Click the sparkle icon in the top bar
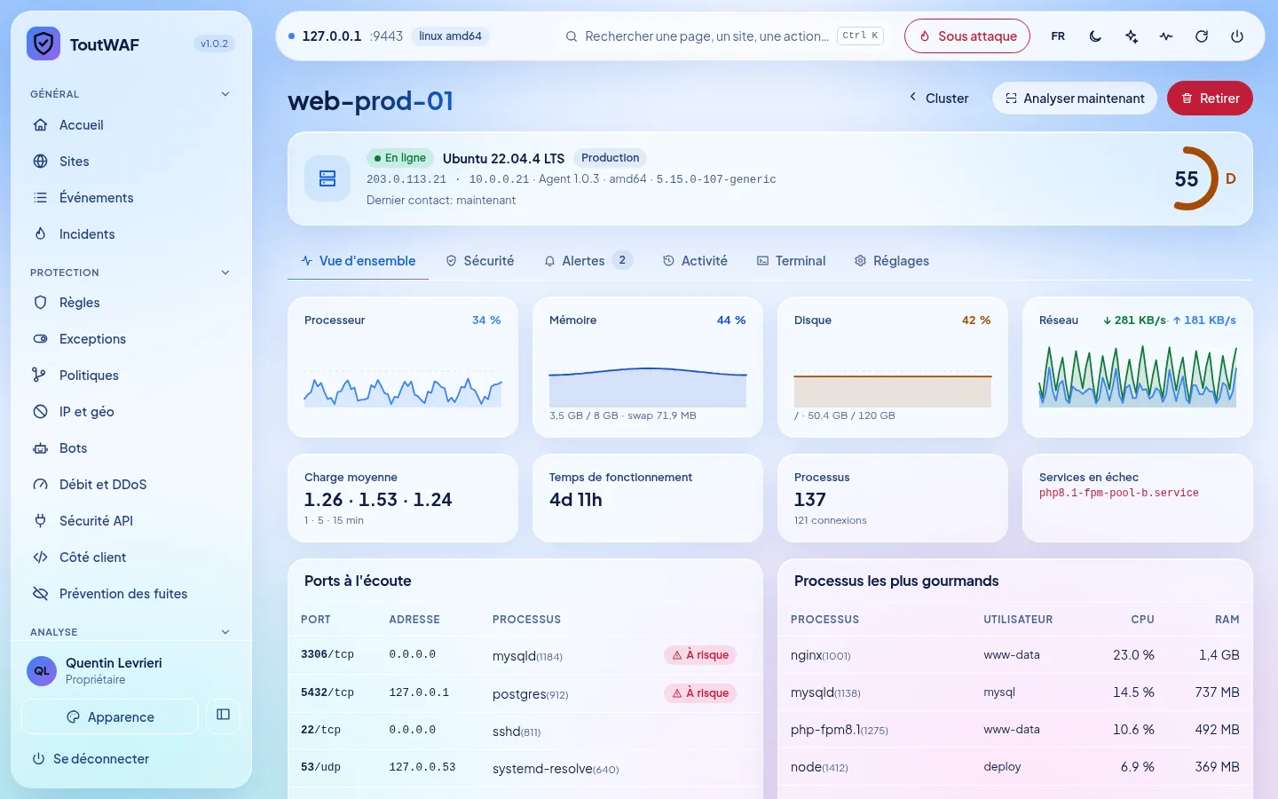Screen dimensions: 1278x799 coord(1131,36)
